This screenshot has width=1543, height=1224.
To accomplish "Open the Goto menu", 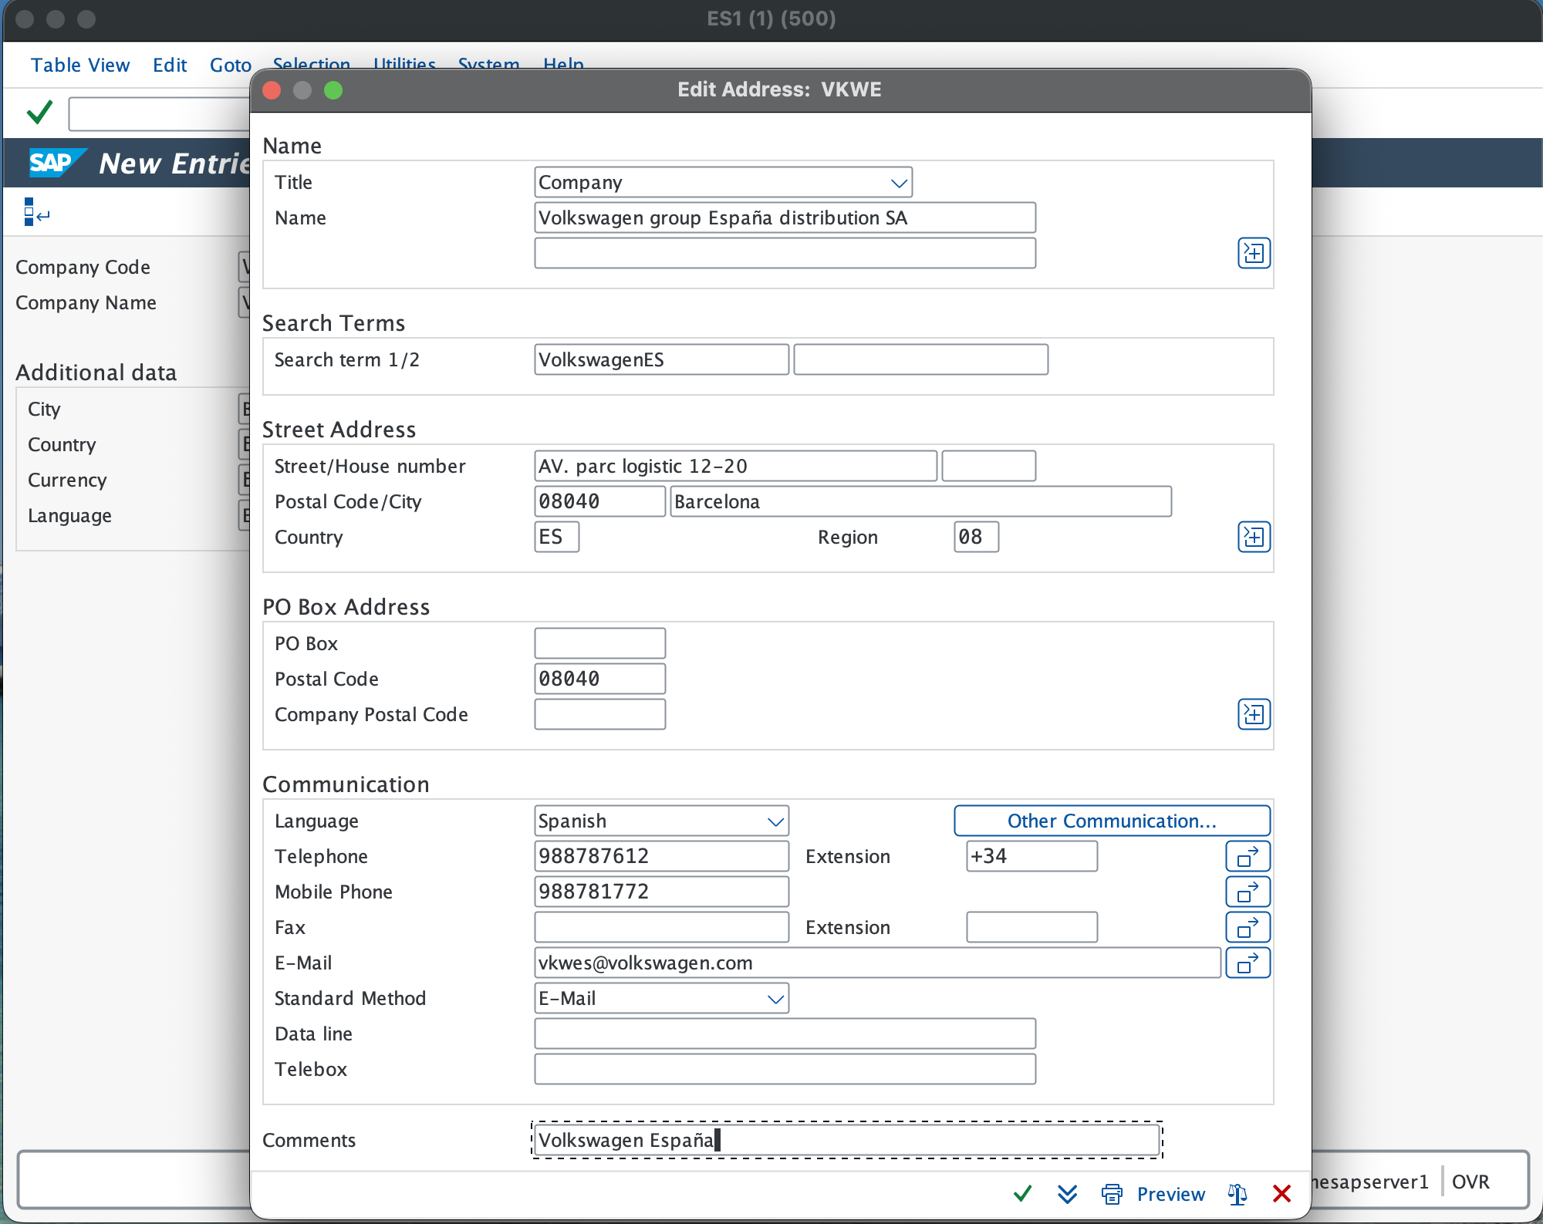I will pyautogui.click(x=231, y=65).
